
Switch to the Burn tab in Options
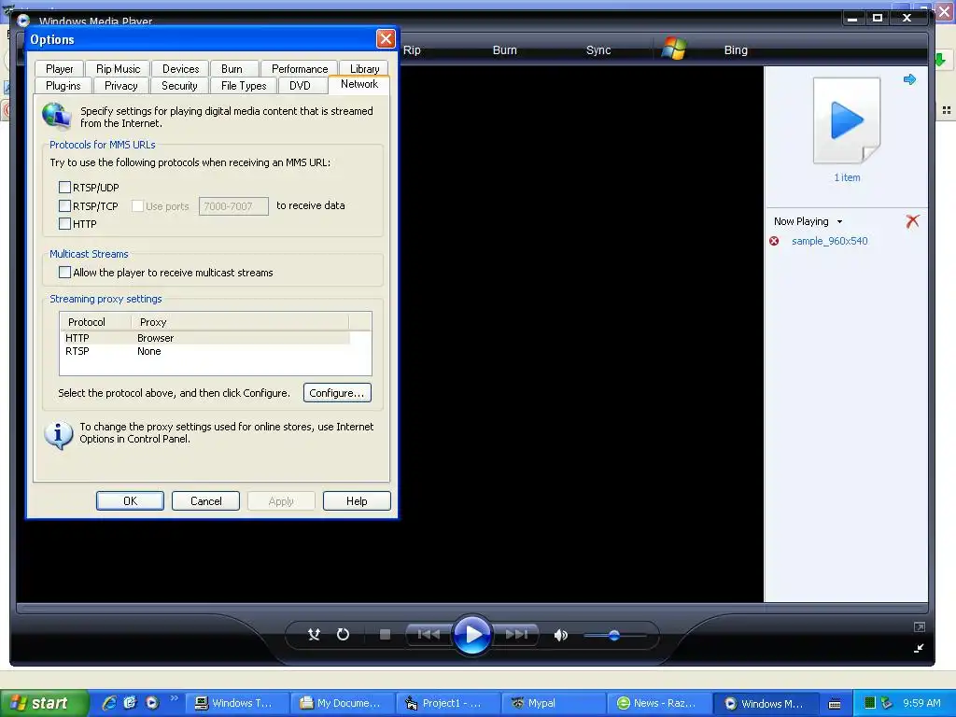(232, 69)
